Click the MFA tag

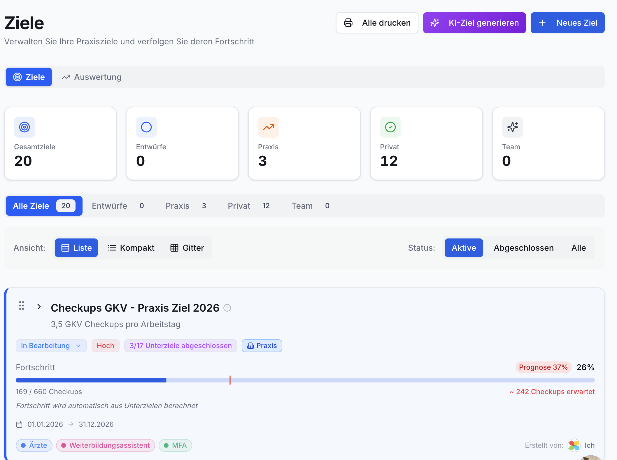point(175,445)
